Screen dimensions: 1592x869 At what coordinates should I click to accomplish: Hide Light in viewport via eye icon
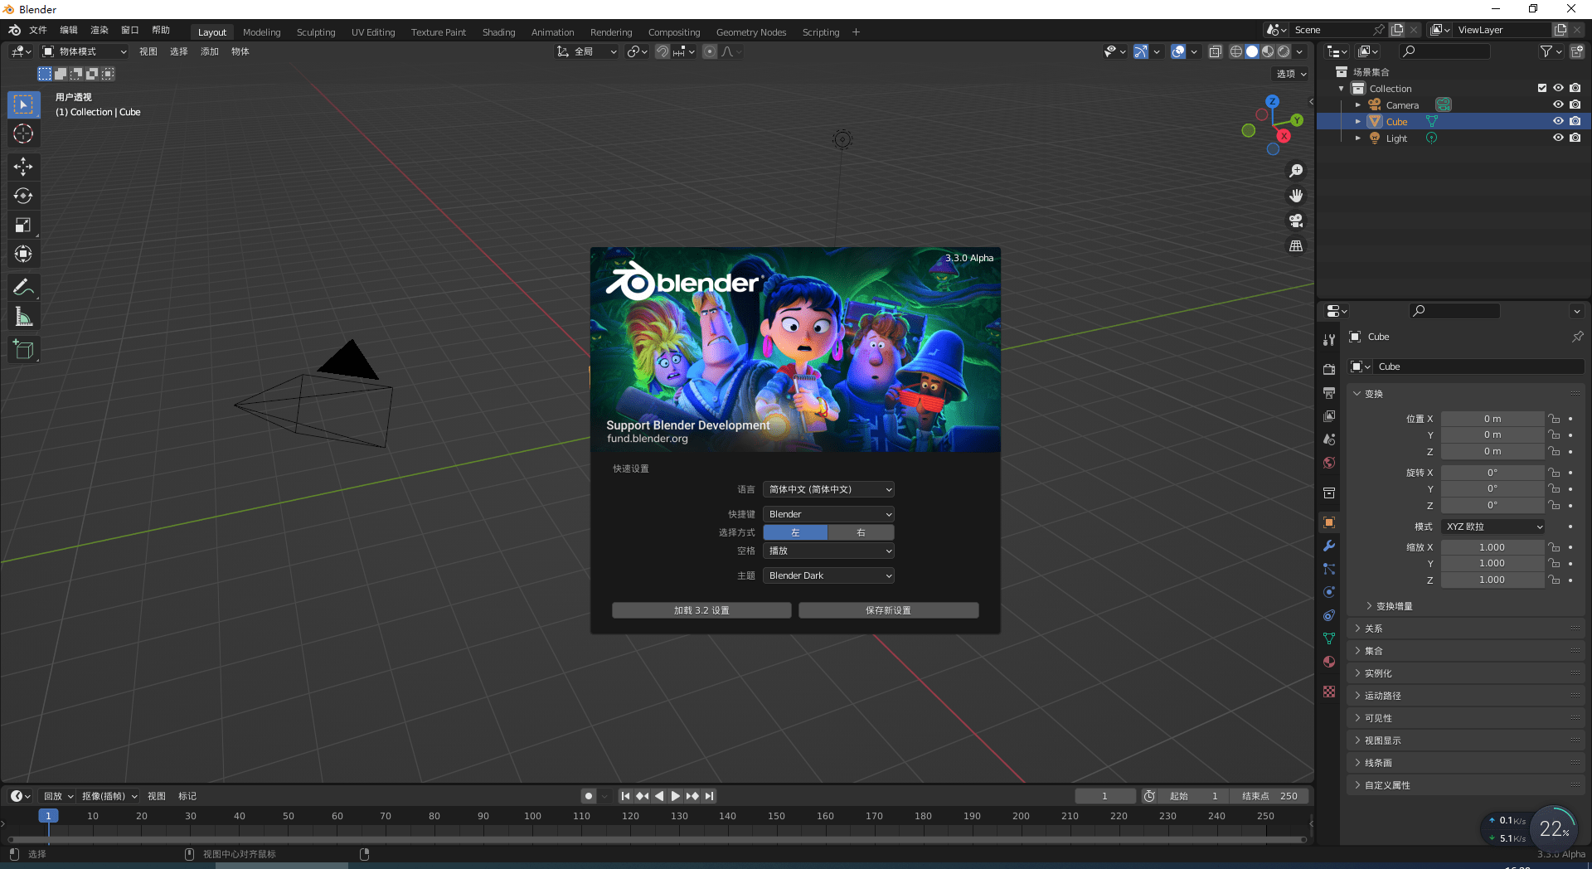point(1558,138)
